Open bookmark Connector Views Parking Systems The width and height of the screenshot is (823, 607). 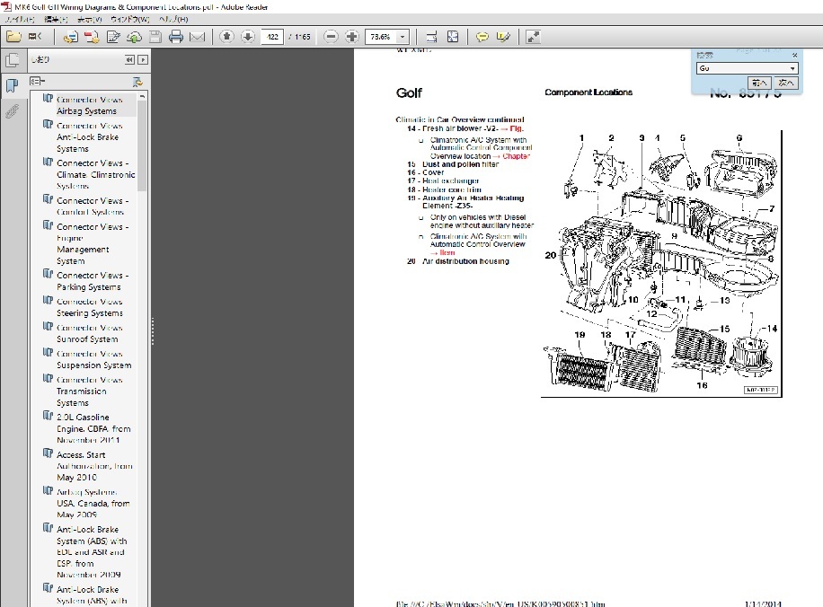(x=93, y=281)
